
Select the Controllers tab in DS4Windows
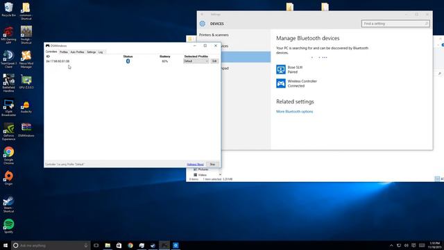tap(51, 51)
